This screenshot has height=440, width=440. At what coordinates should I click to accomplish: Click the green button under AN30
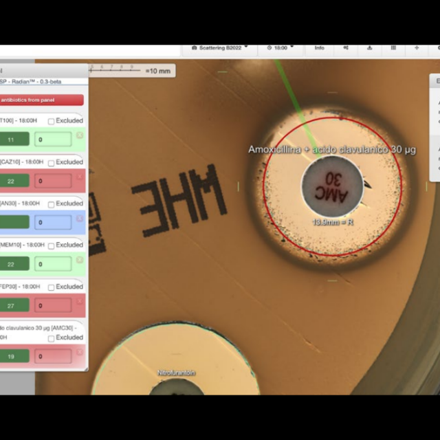tap(14, 222)
